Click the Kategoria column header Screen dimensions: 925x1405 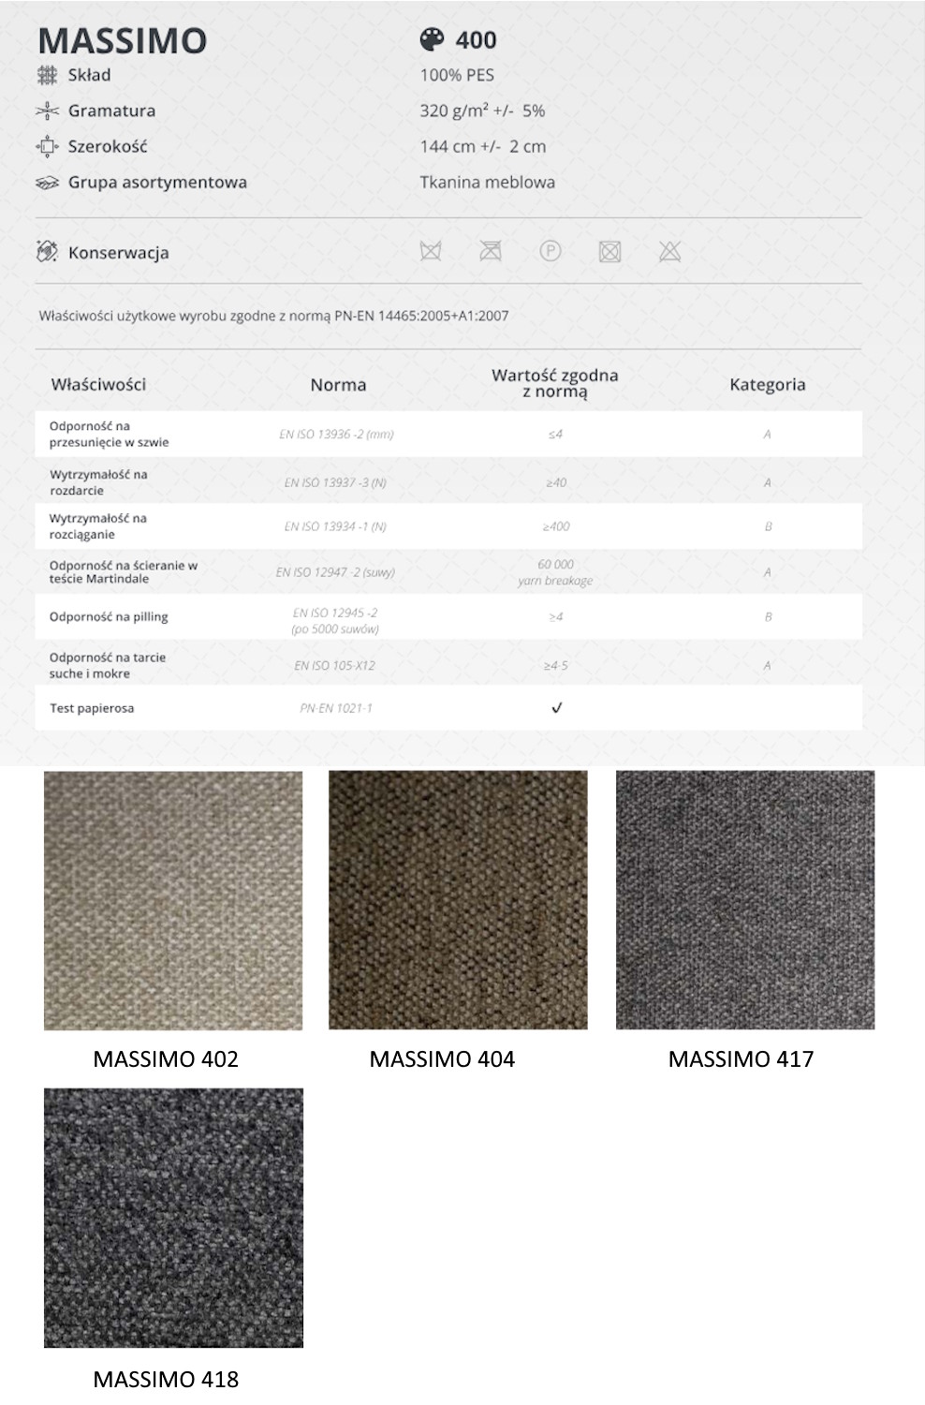coord(767,384)
